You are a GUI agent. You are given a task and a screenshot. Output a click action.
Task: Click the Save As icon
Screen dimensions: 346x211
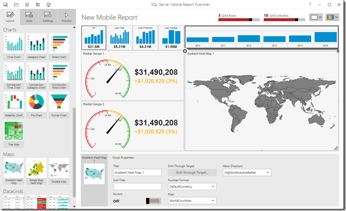pos(38,4)
